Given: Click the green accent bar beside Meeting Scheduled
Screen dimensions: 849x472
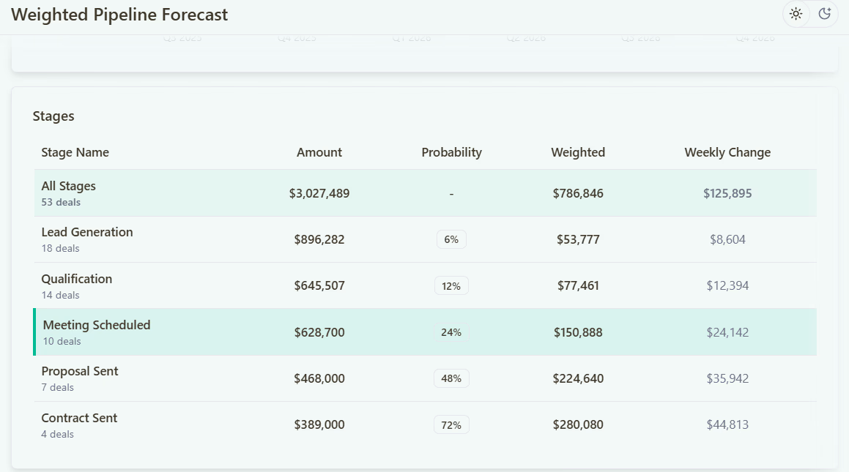Looking at the screenshot, I should [34, 332].
